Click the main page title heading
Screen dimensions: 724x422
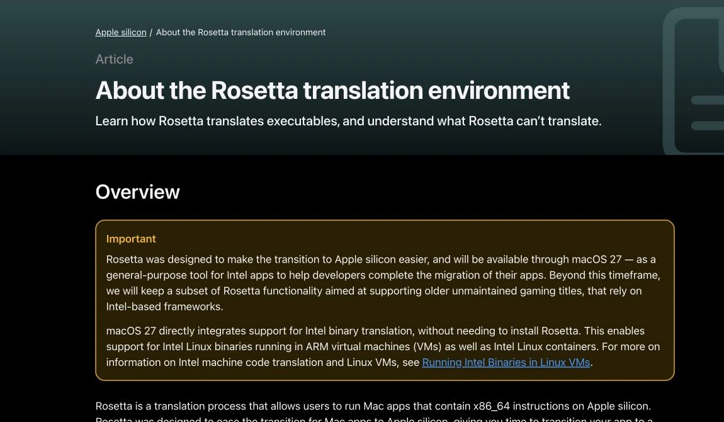pyautogui.click(x=332, y=90)
